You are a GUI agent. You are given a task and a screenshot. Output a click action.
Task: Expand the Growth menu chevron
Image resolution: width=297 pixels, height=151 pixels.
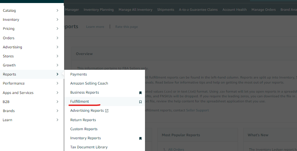[x=57, y=65]
